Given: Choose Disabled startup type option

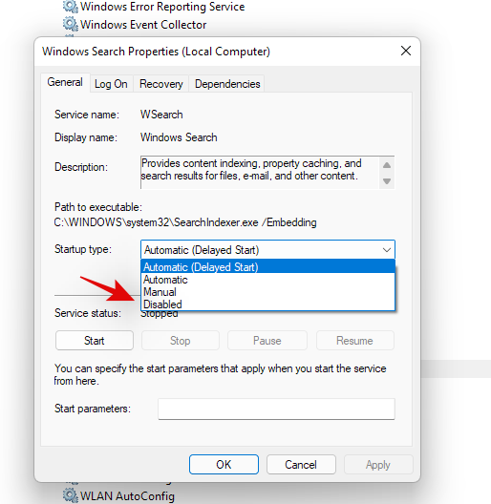Looking at the screenshot, I should 267,304.
